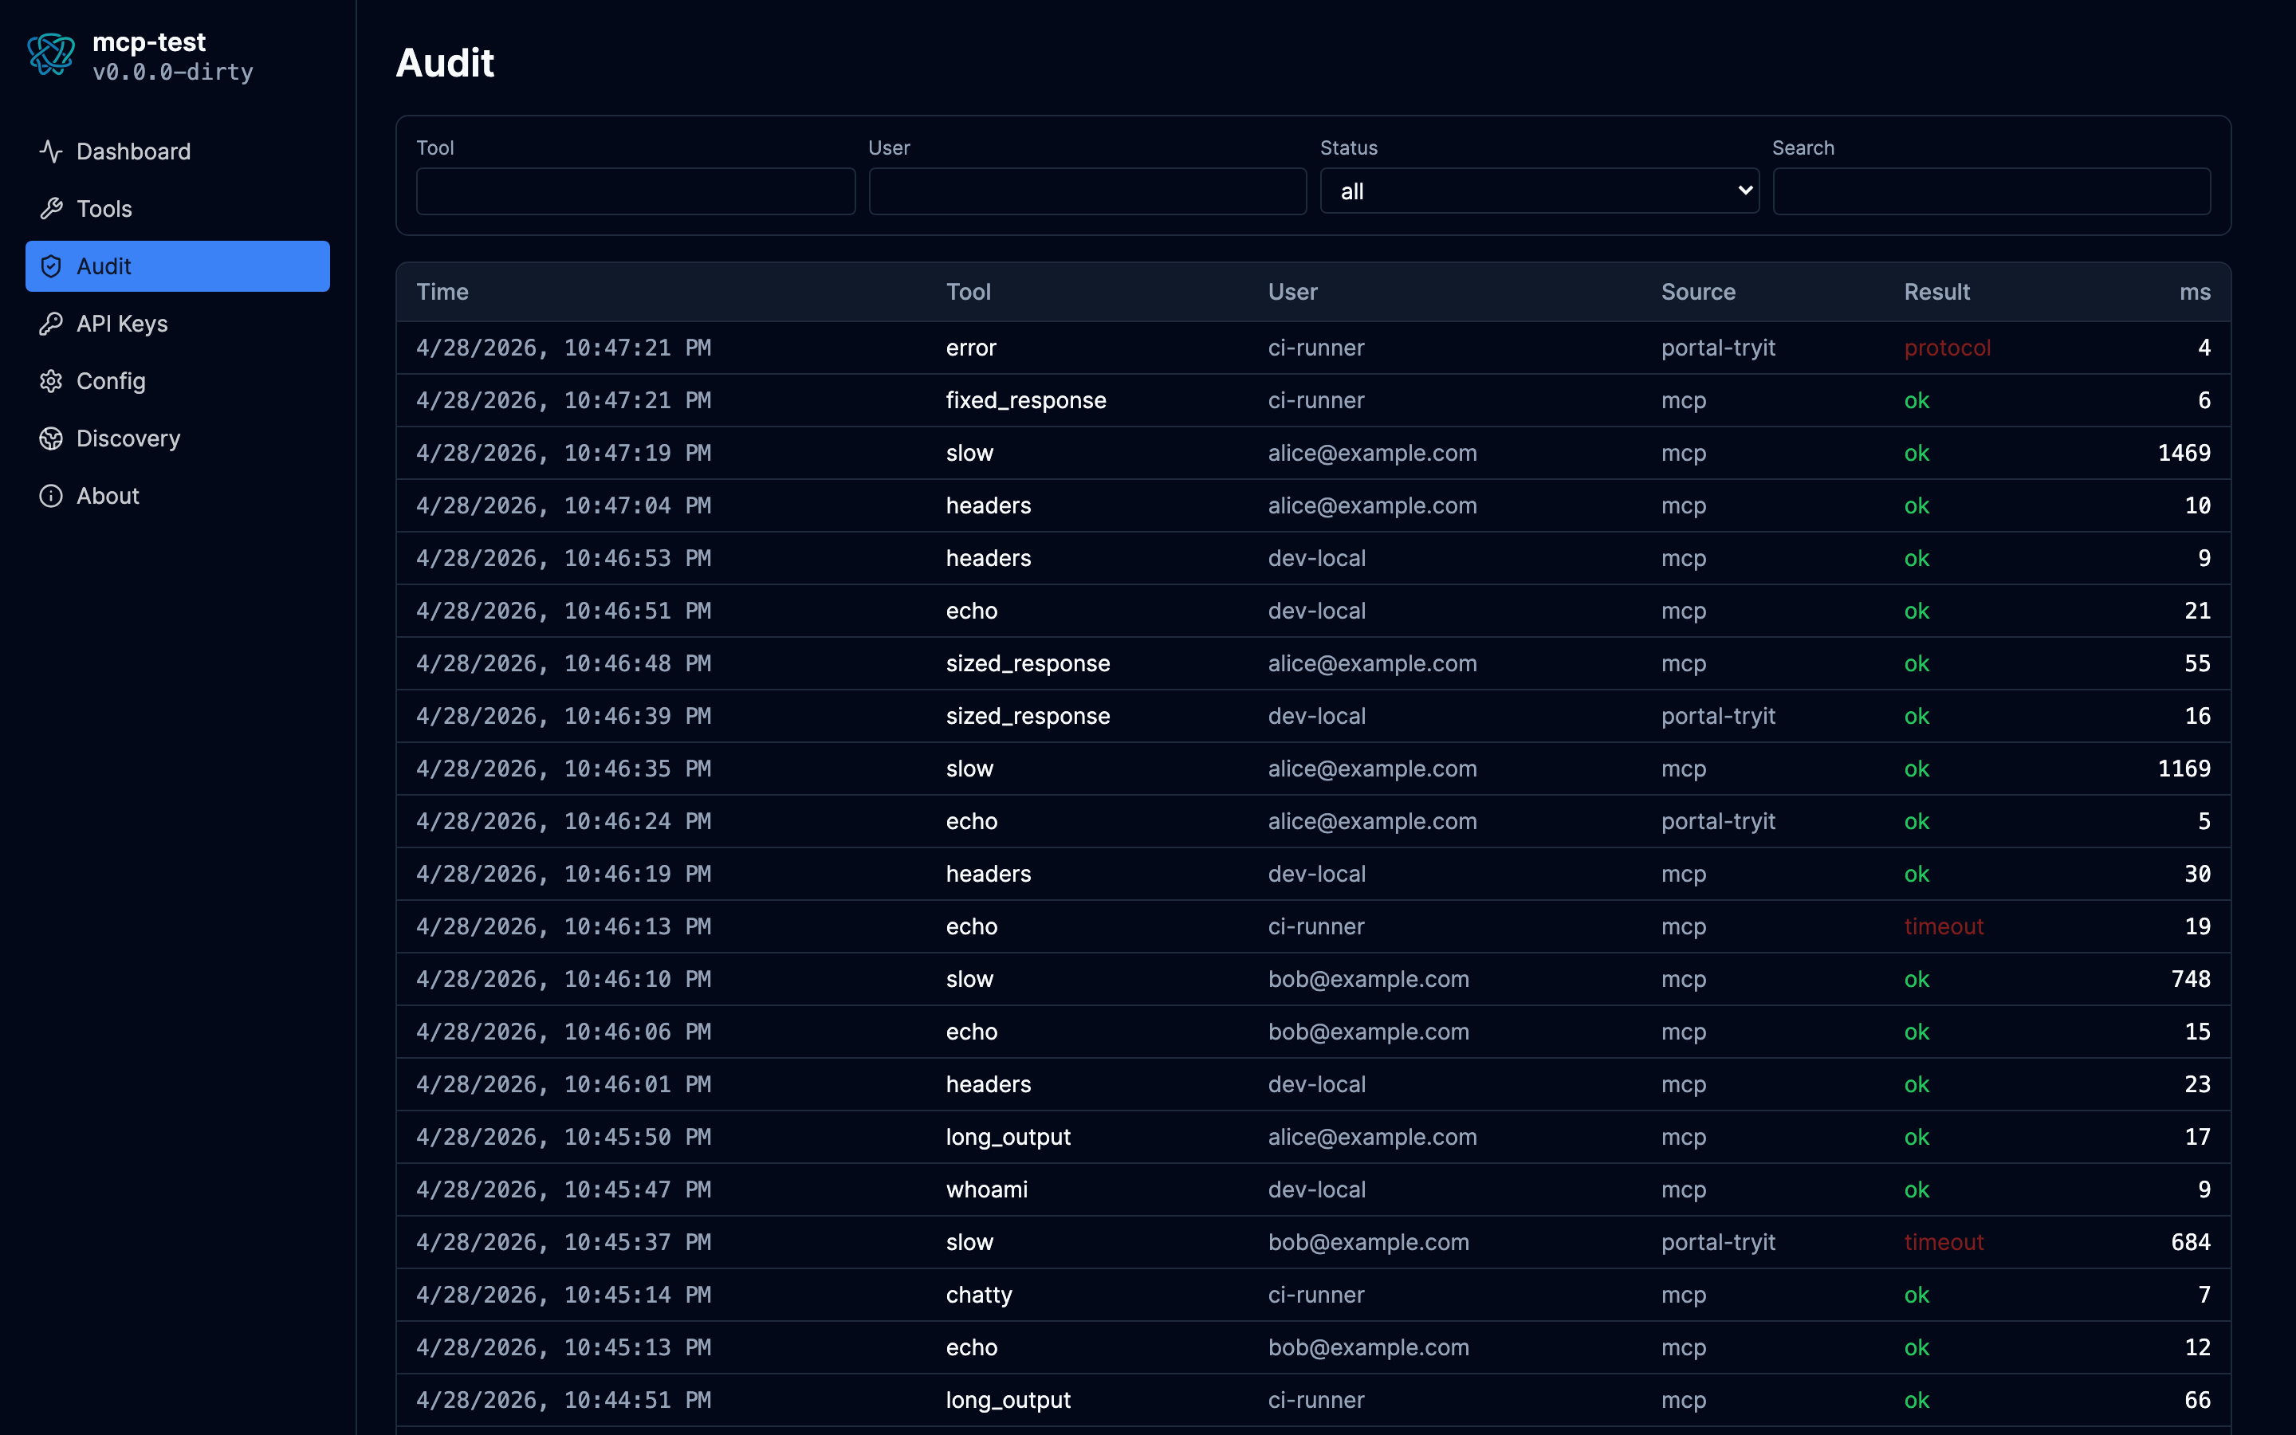Click the API Keys key icon

[51, 323]
